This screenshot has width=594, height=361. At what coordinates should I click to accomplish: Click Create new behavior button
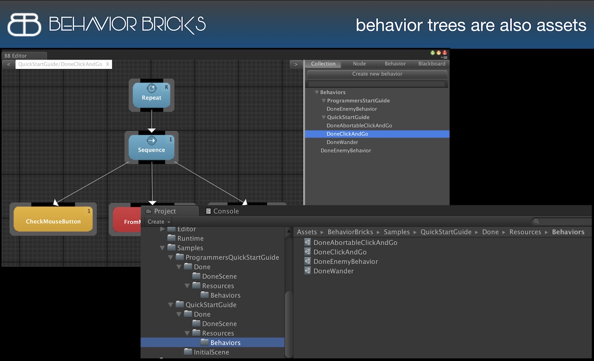377,74
